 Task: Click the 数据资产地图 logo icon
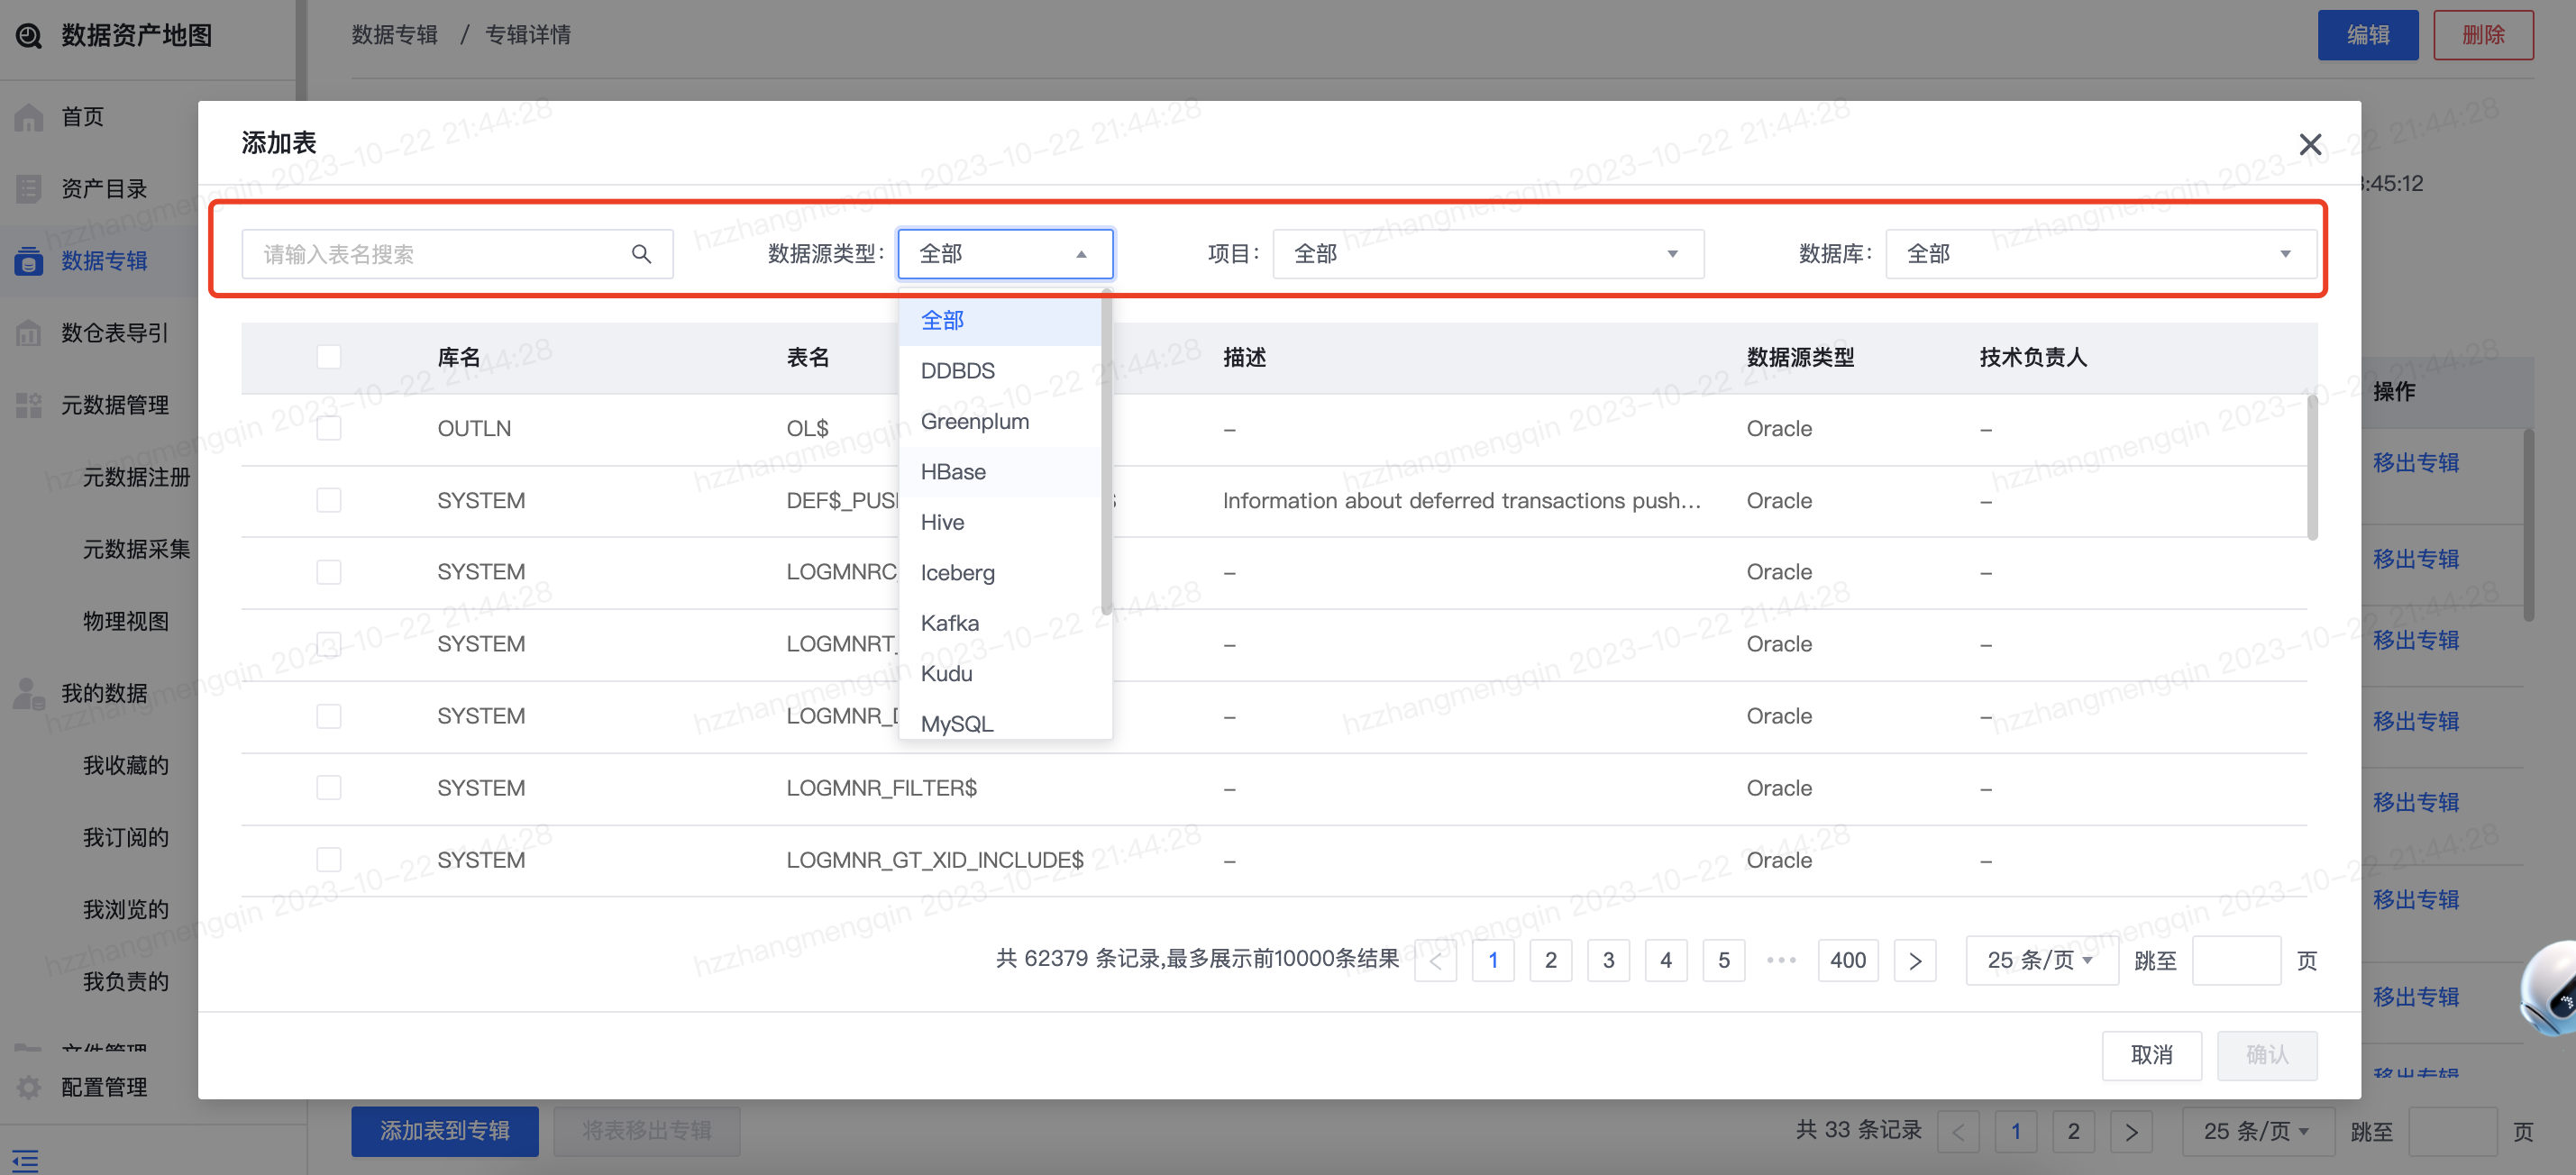coord(28,36)
